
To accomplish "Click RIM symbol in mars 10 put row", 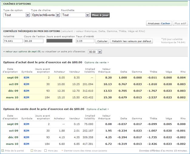I will click(26, 144).
